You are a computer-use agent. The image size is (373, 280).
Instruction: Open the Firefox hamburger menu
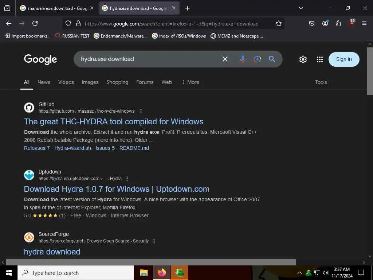pos(364,23)
